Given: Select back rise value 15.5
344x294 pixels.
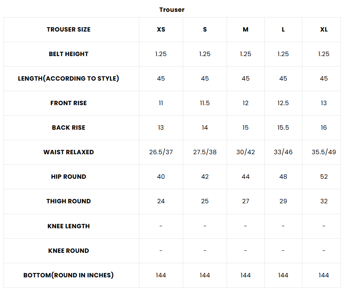Looking at the screenshot, I should point(283,128).
